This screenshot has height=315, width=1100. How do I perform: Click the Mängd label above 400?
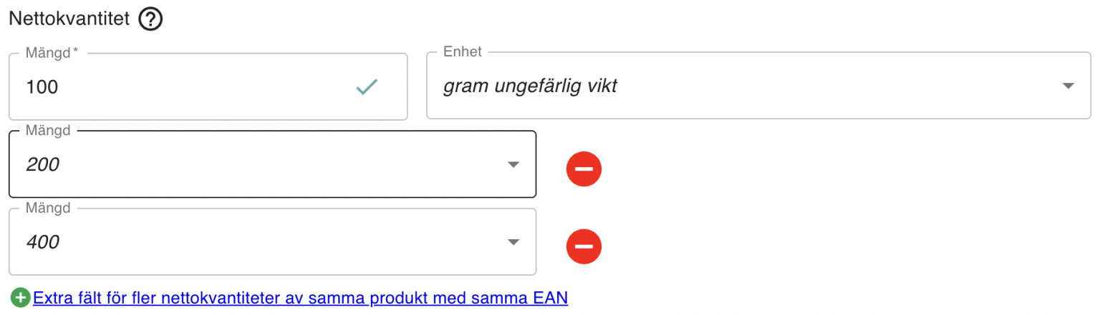[48, 209]
